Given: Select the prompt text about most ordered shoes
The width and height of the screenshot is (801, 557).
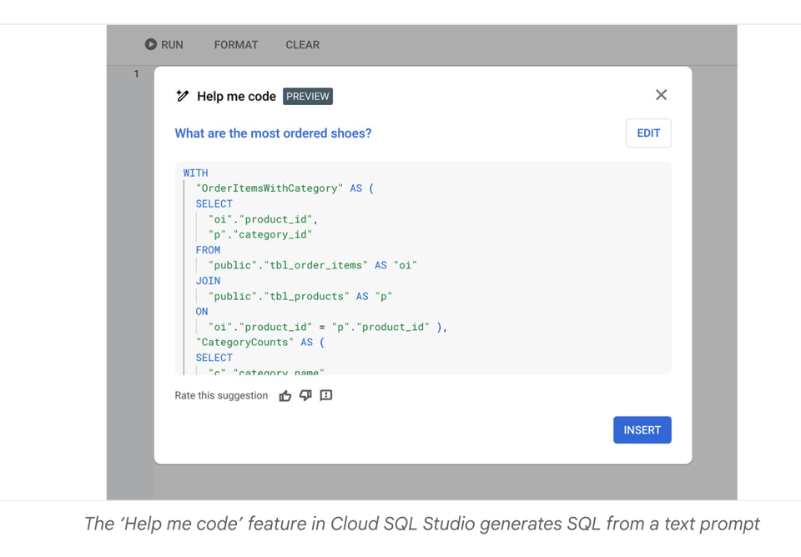Looking at the screenshot, I should 273,133.
